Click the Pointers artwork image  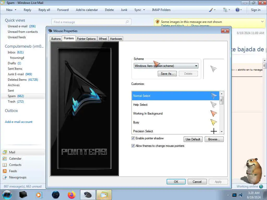(84, 109)
